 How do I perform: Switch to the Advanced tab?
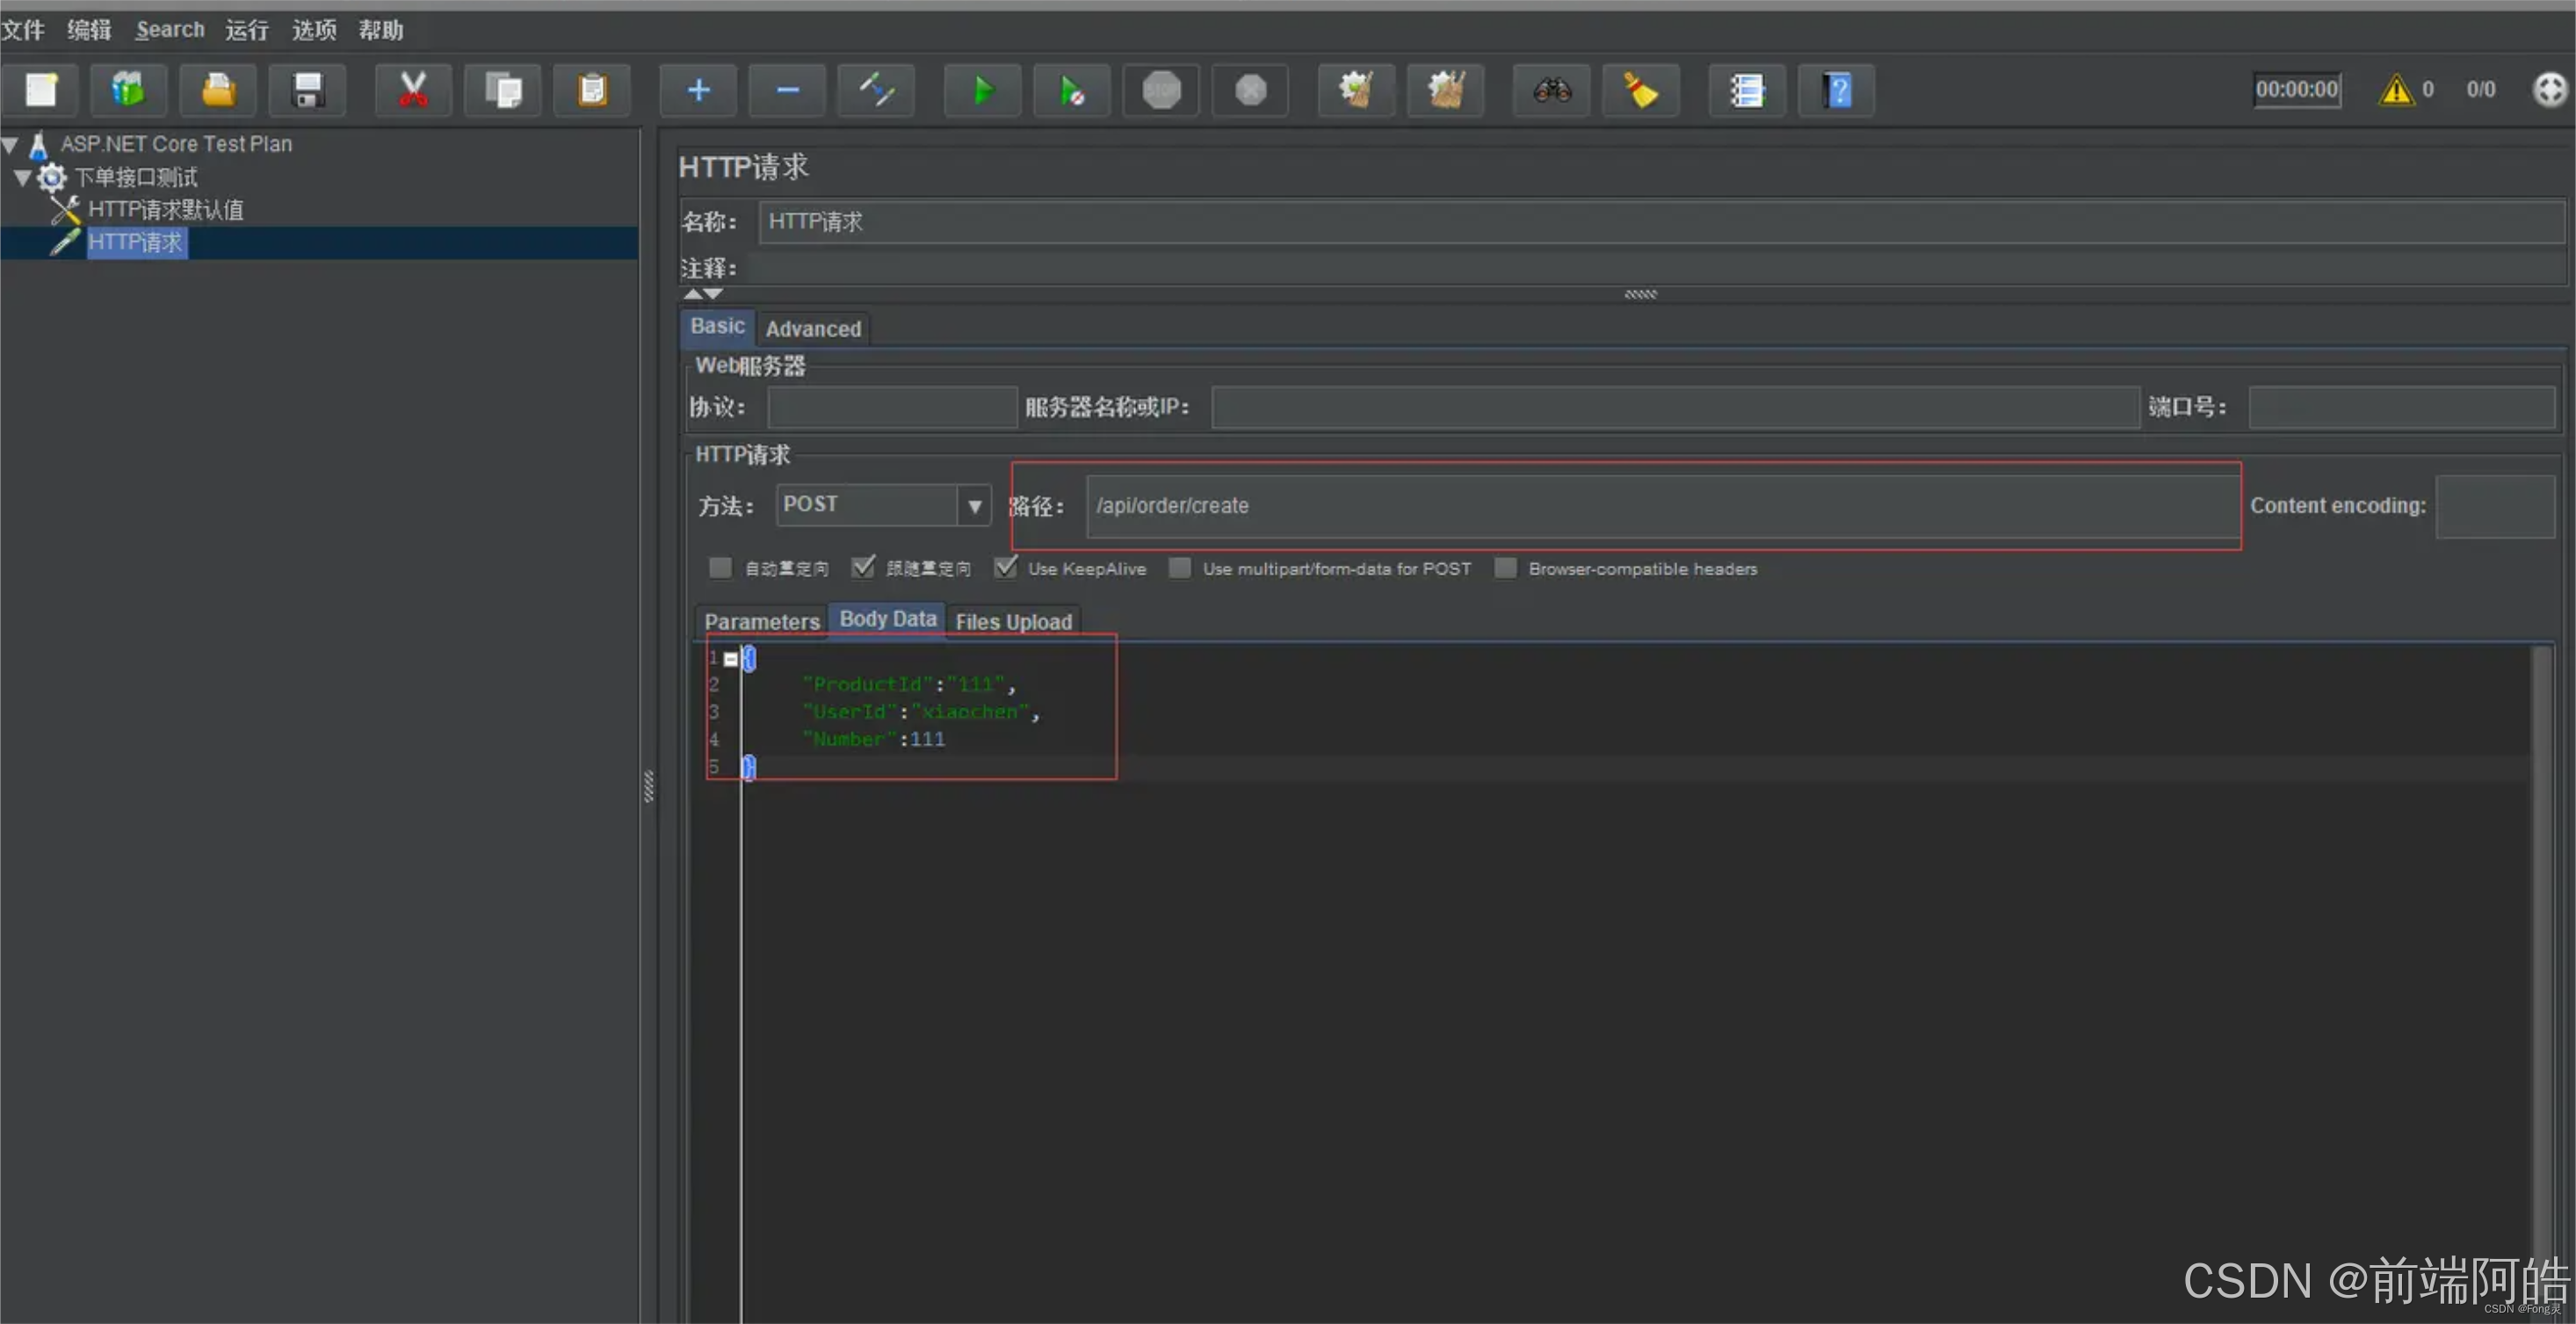coord(812,329)
